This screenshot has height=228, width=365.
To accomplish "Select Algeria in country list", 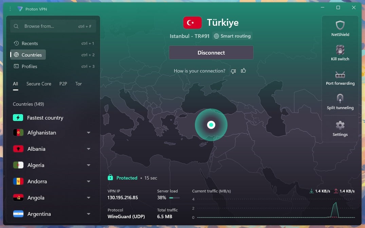I will 36,165.
